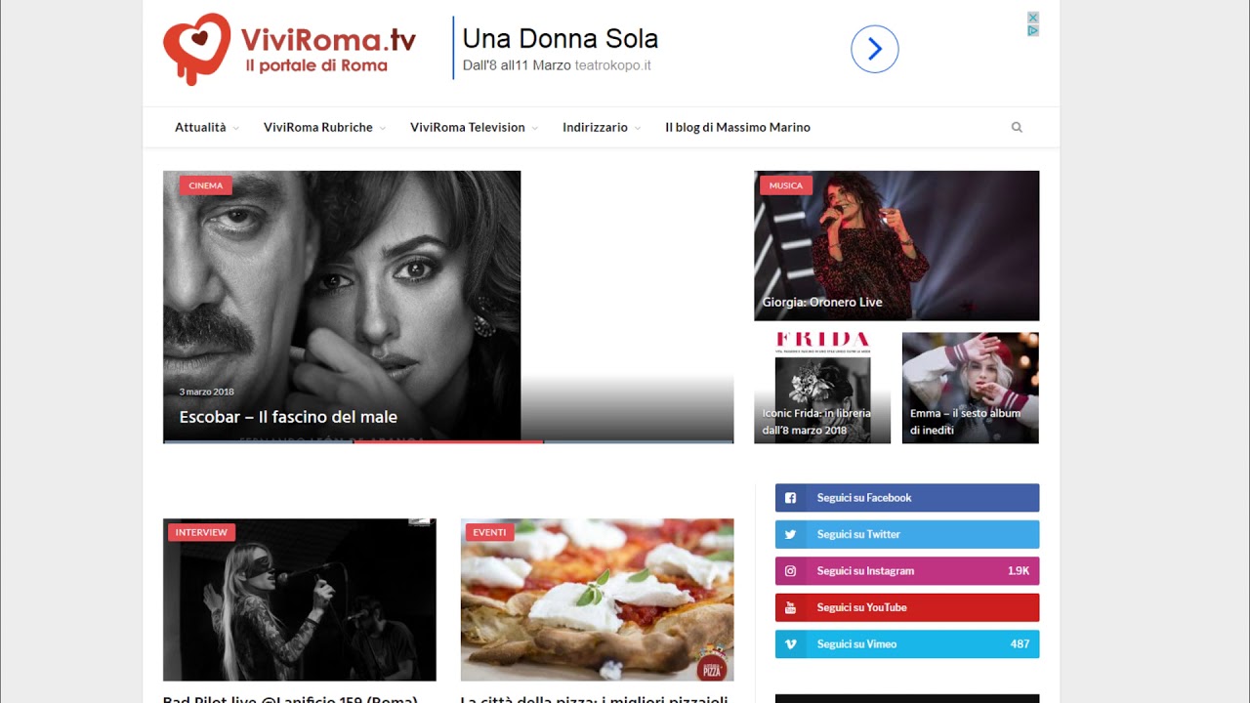This screenshot has width=1250, height=703.
Task: Click the AdChoices triangle icon
Action: tap(1033, 30)
